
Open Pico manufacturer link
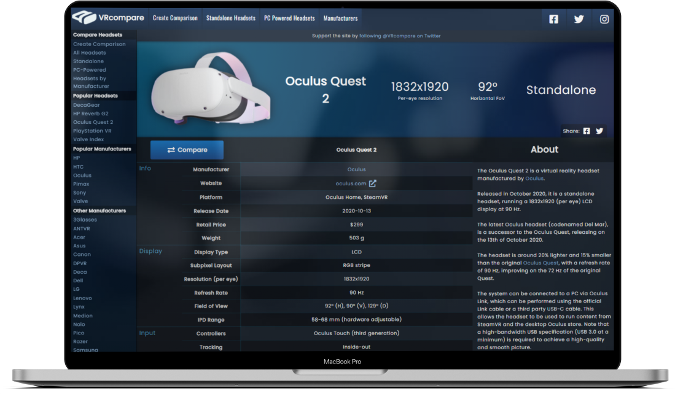coord(79,333)
